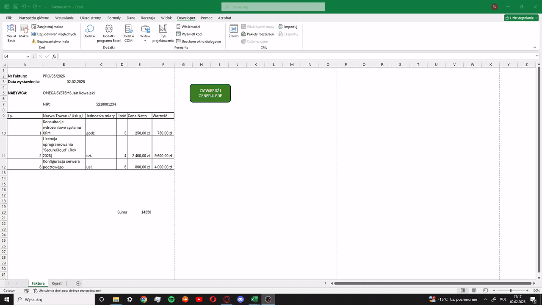Open the Undo history dropdown arrow
Viewport: 542px width, 305px height.
point(29,7)
